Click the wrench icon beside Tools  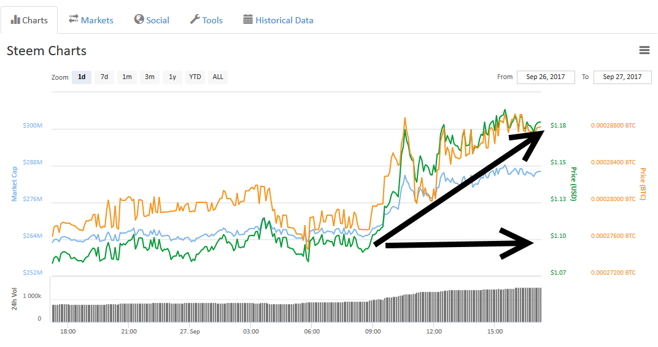coord(195,19)
